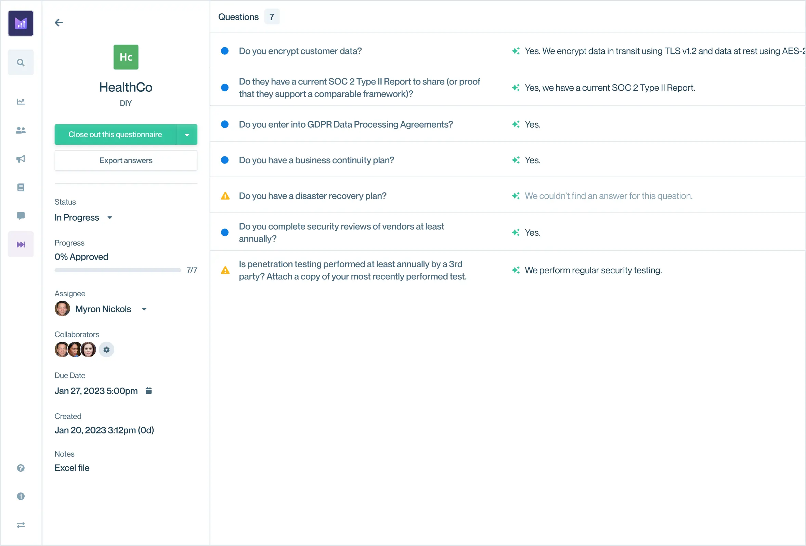
Task: Expand the Close out questionnaire dropdown arrow
Action: [187, 134]
